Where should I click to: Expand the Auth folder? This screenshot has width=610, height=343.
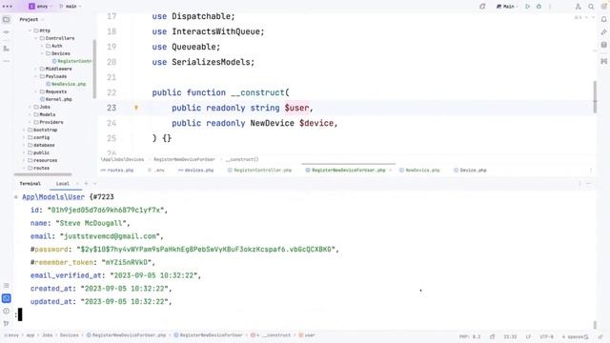42,46
